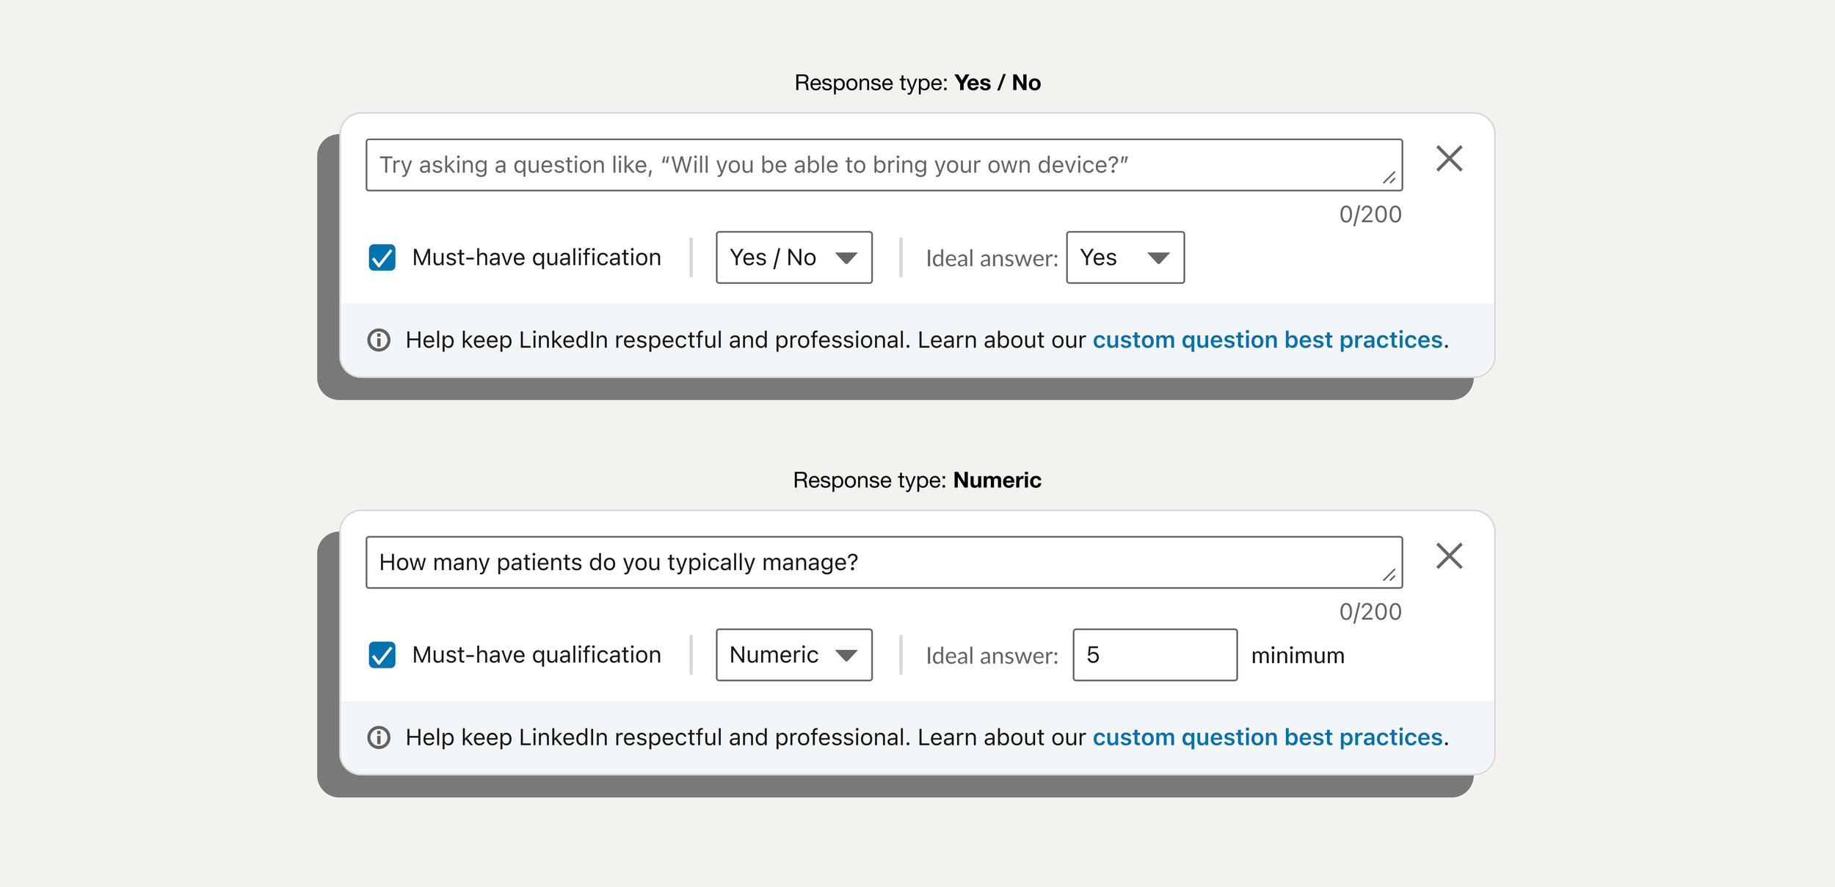The width and height of the screenshot is (1835, 887).
Task: Click the Ideal answer minimum number field
Action: click(x=1155, y=655)
